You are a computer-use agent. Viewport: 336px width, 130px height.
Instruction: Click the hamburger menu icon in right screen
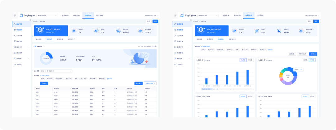(175, 16)
